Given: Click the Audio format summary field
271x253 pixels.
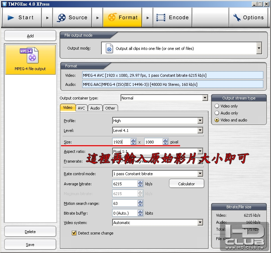Looking at the screenshot, I should (x=173, y=84).
